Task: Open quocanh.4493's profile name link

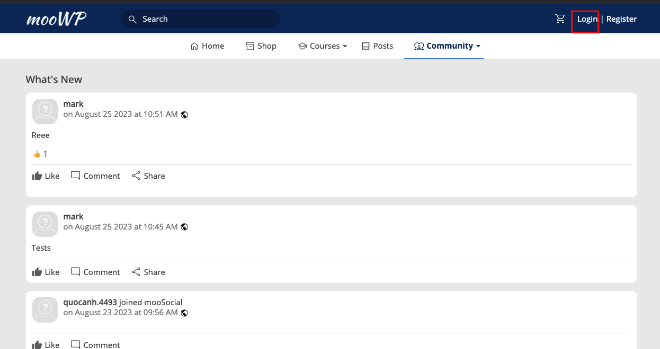Action: click(90, 302)
